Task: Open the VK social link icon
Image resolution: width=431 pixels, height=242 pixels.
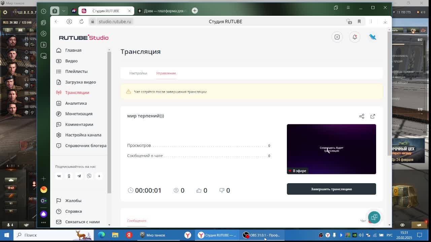Action: click(x=59, y=176)
